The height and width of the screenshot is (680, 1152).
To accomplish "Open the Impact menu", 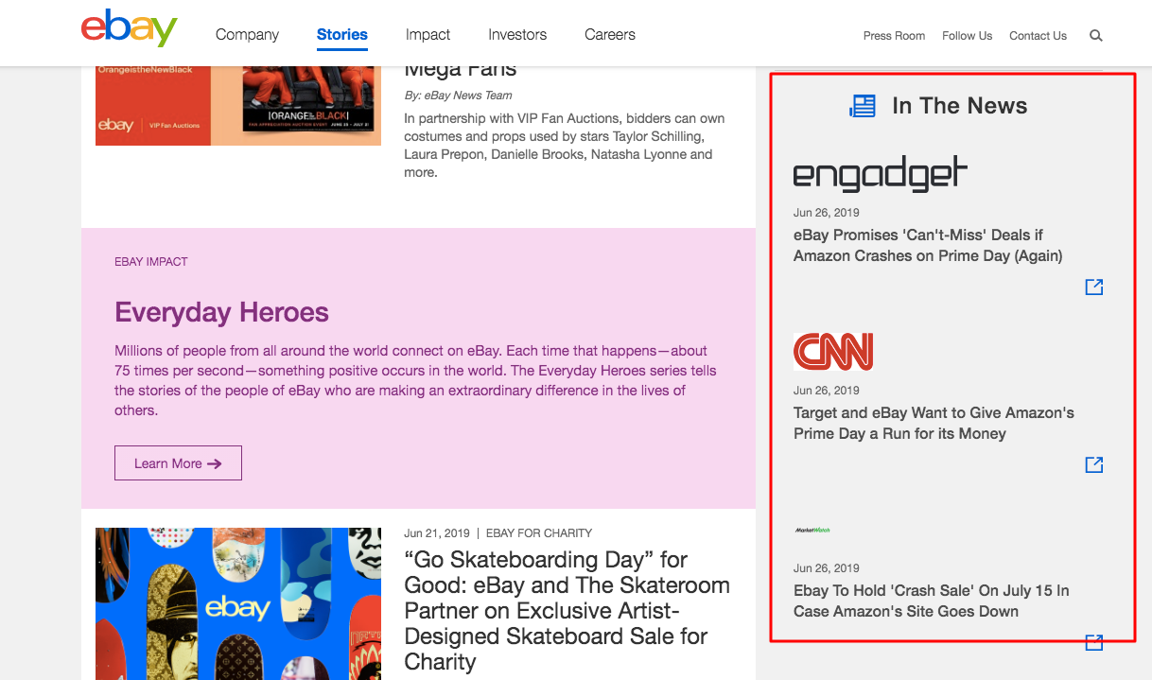I will [428, 34].
